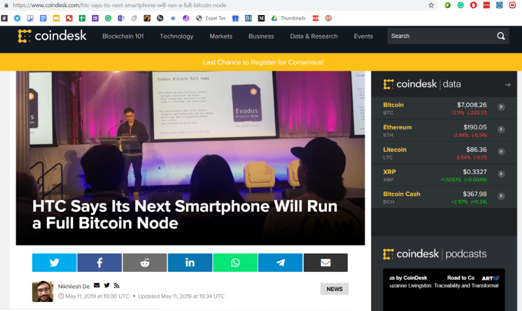Viewport: 522px width, 311px height.
Task: Open the Grammarly extension icon
Action: click(x=461, y=5)
